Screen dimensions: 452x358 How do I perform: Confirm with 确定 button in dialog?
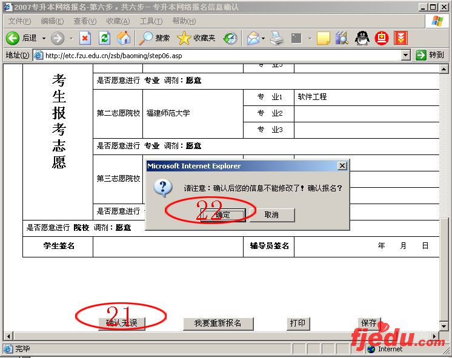pos(223,215)
